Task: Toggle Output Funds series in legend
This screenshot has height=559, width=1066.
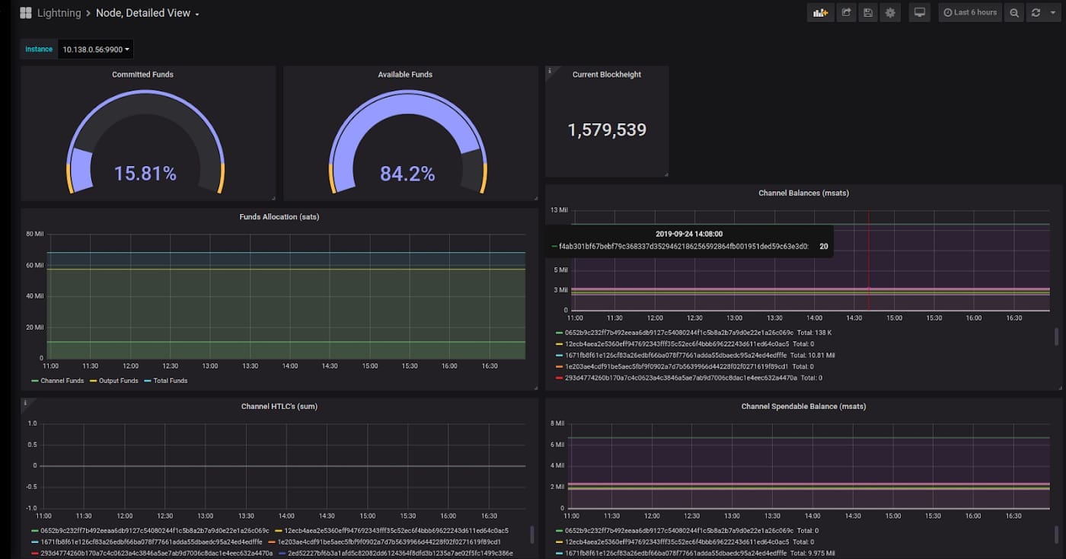Action: tap(114, 381)
